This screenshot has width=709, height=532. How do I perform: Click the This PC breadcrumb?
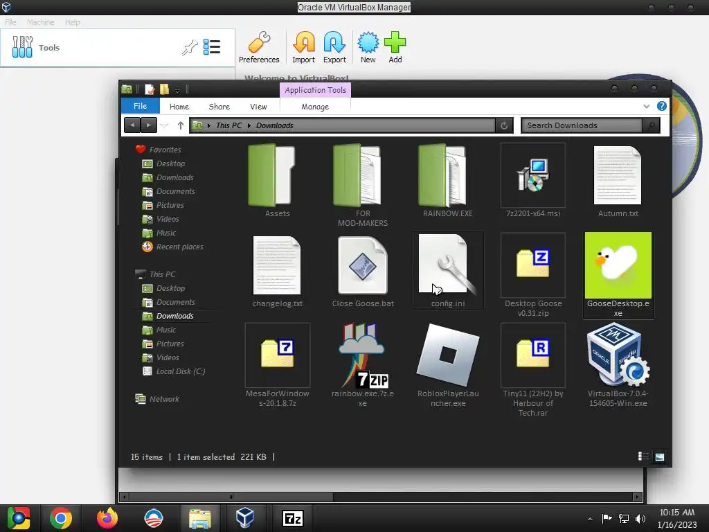coord(228,125)
